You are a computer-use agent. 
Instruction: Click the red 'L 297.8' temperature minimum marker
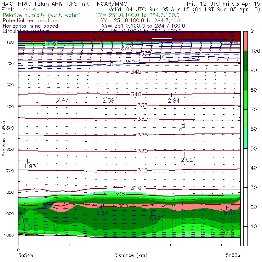226,230
